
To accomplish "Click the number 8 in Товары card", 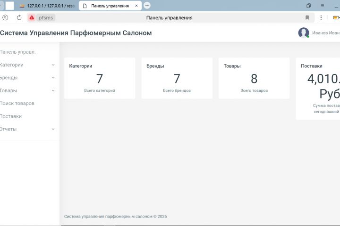I will pyautogui.click(x=254, y=79).
